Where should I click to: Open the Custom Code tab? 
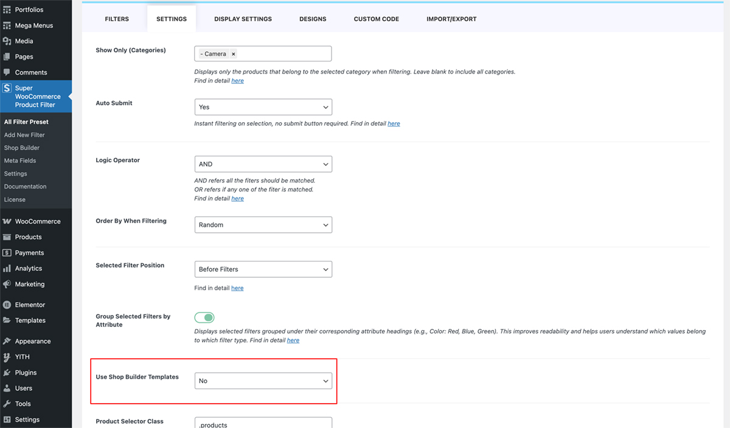coord(377,19)
